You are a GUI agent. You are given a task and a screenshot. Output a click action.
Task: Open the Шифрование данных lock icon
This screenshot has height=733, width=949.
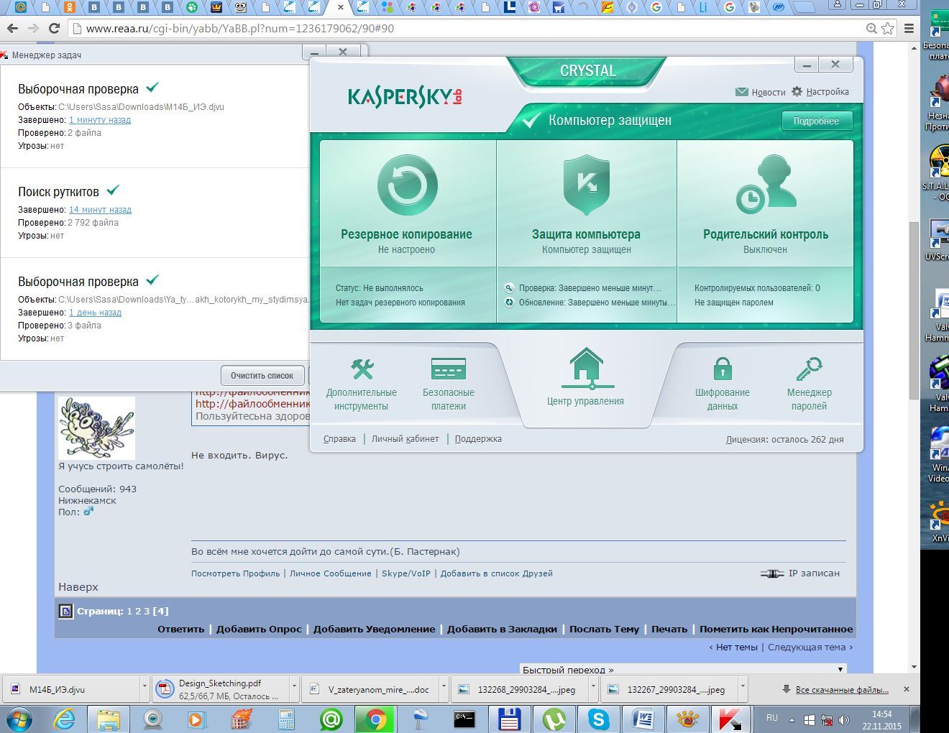tap(723, 369)
